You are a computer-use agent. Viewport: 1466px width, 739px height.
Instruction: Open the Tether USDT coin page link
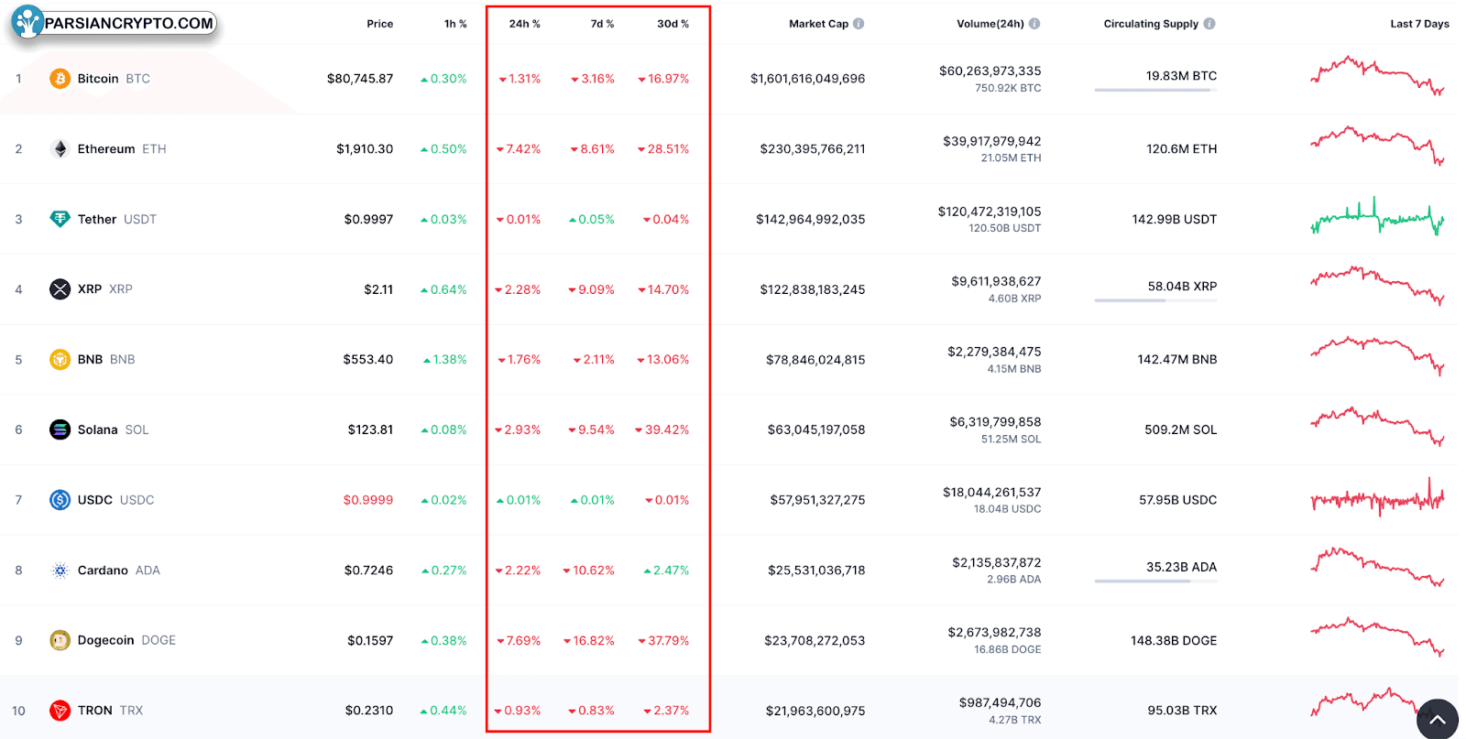(x=117, y=219)
